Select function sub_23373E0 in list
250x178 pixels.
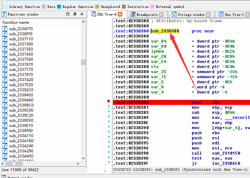coord(21,49)
